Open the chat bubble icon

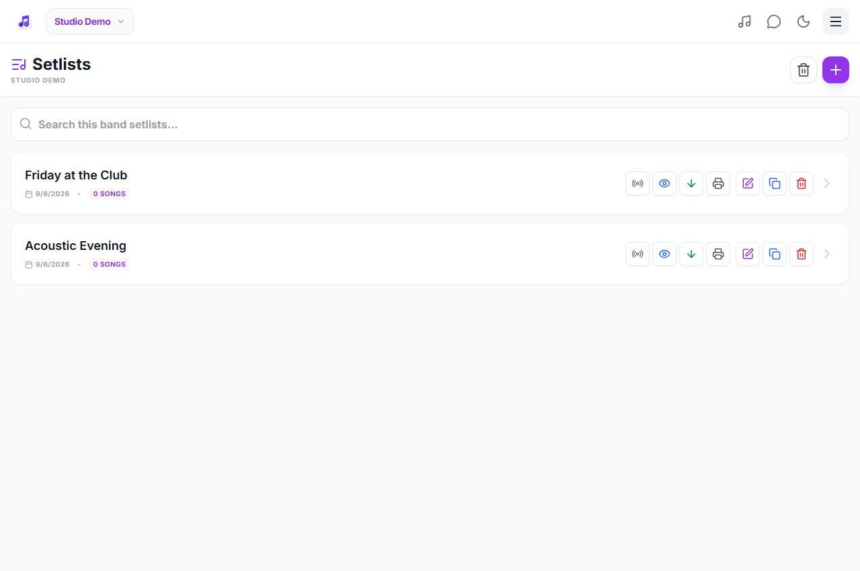pyautogui.click(x=774, y=21)
